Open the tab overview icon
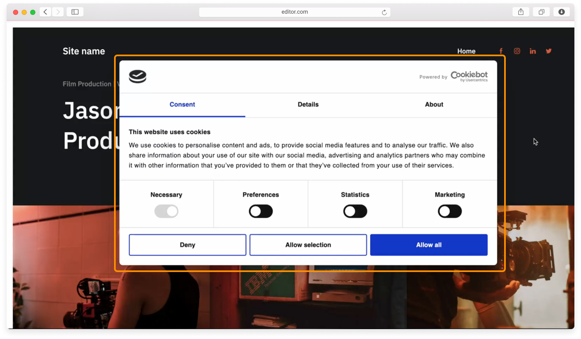The image size is (581, 339). tap(541, 12)
